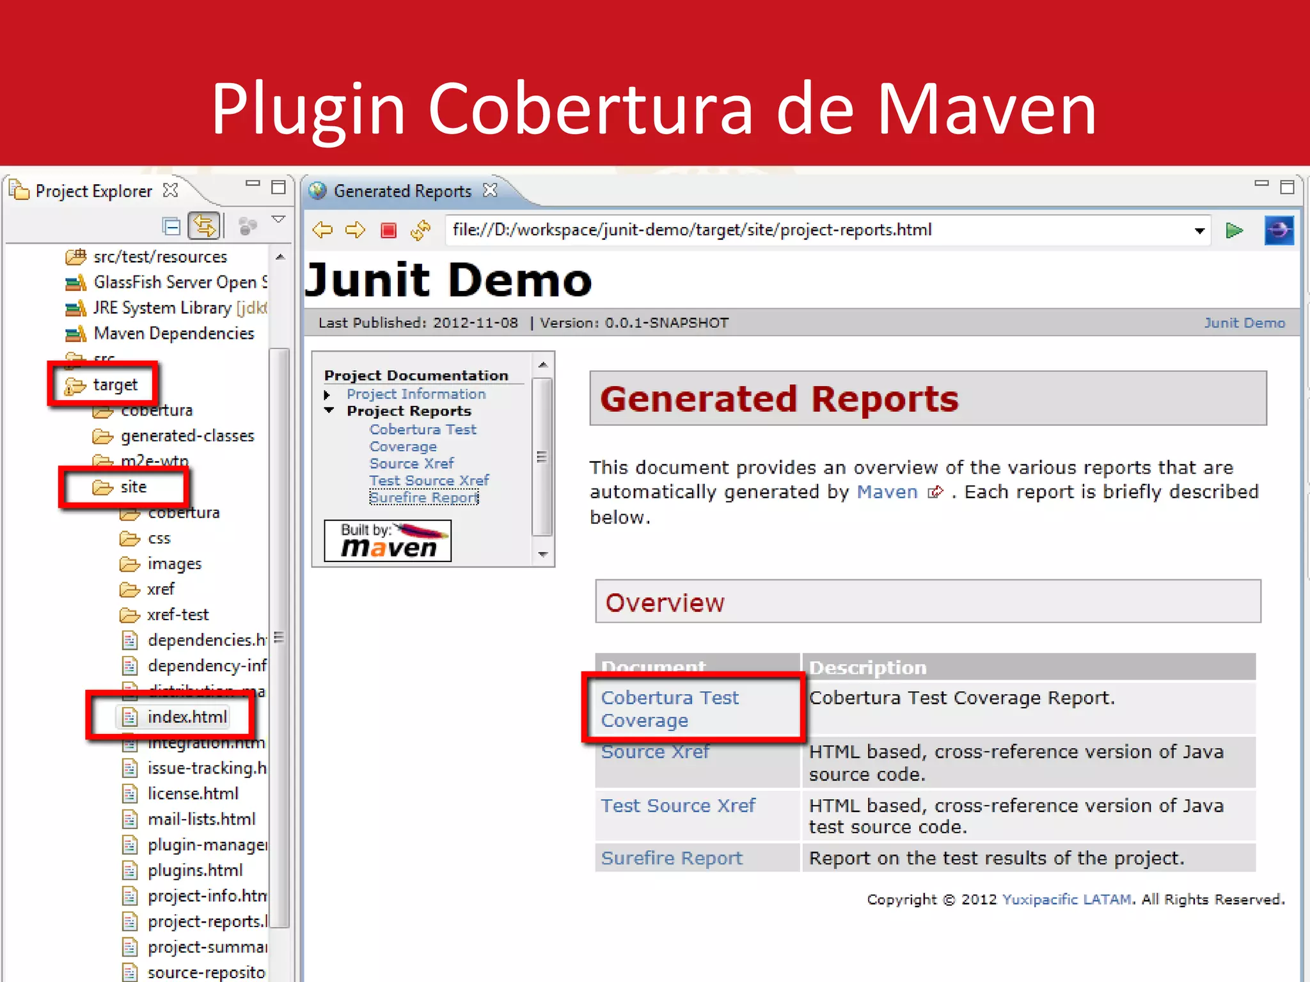Open the target folder in tree

pyautogui.click(x=102, y=384)
